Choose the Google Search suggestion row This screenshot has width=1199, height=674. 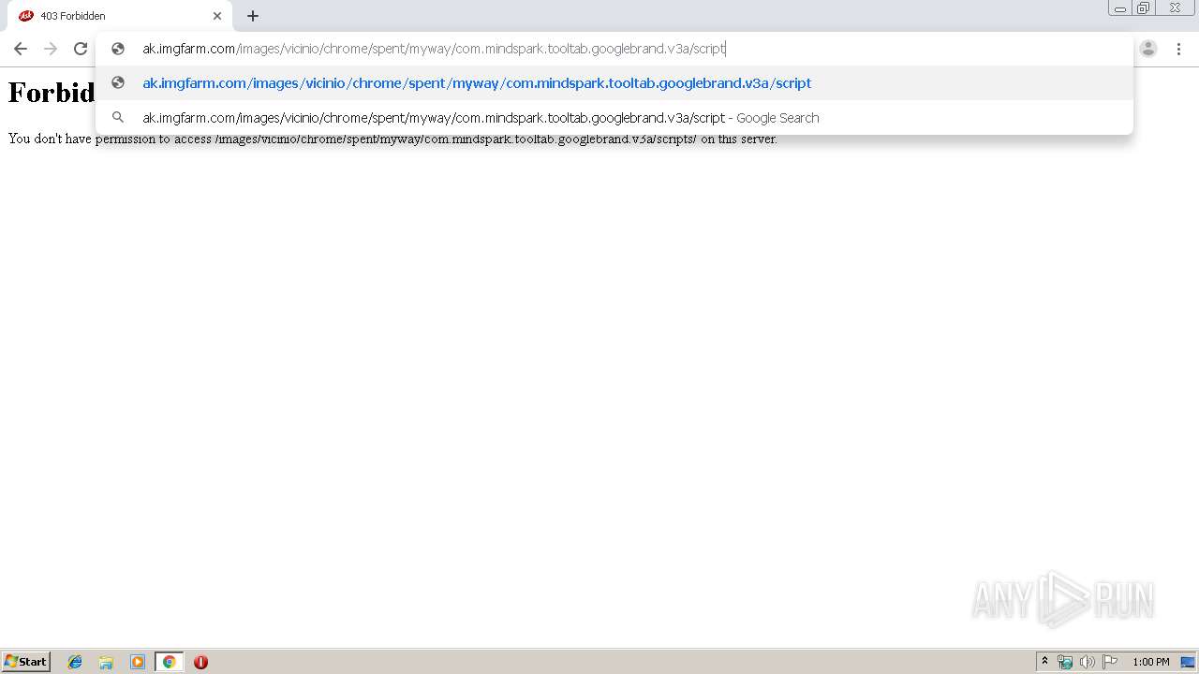point(614,118)
